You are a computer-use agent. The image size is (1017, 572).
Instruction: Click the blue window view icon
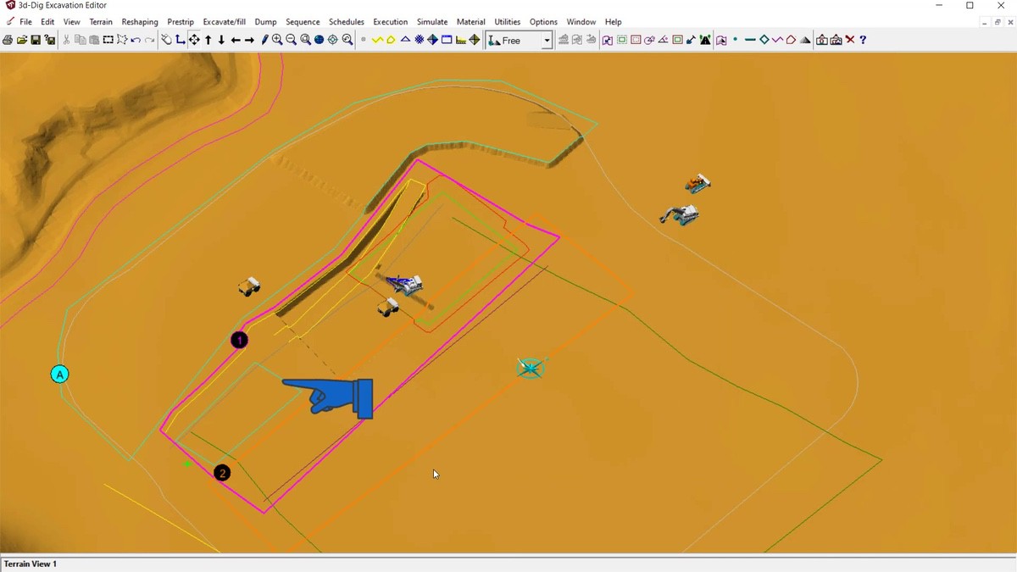[x=447, y=40]
